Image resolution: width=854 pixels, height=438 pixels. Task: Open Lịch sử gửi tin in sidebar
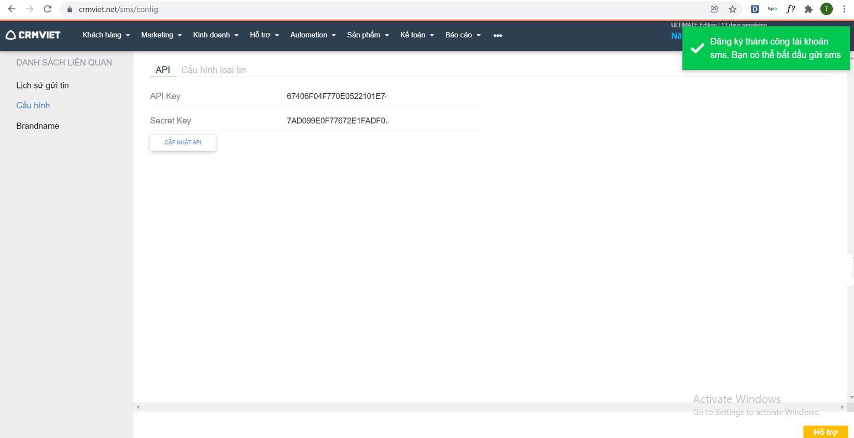tap(43, 85)
